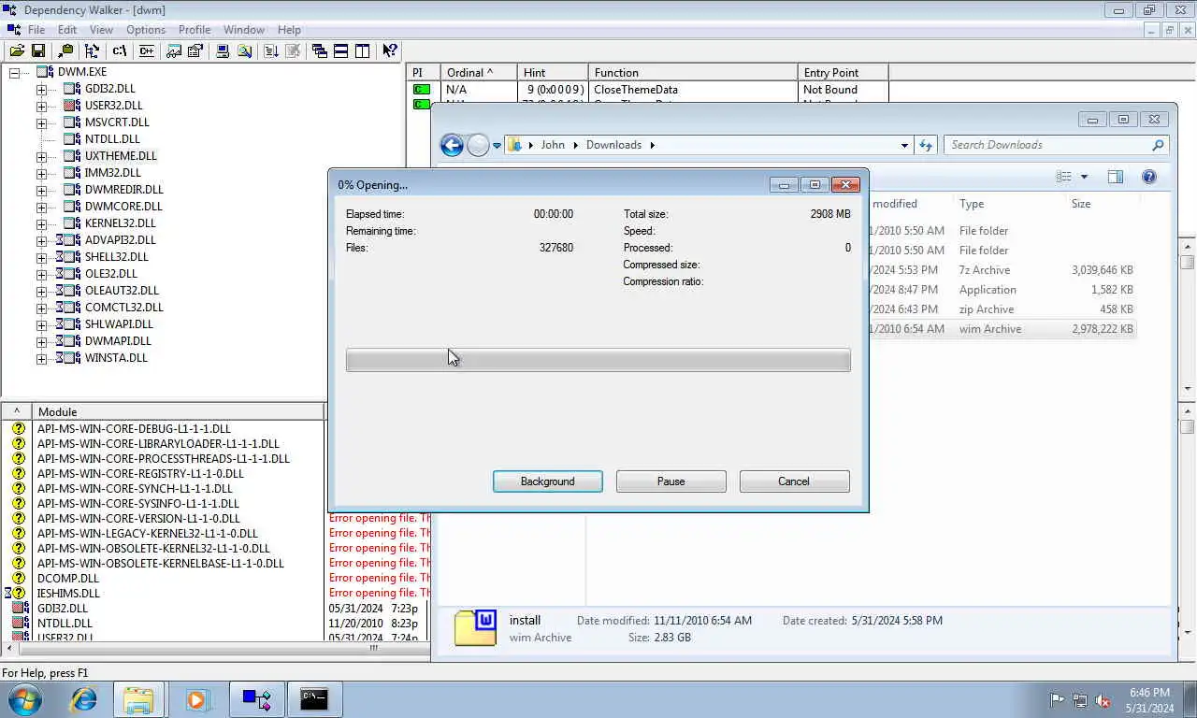Open the Options menu
The image size is (1197, 718).
coord(146,30)
